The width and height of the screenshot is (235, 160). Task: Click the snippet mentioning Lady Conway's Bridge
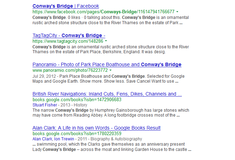tap(112, 147)
